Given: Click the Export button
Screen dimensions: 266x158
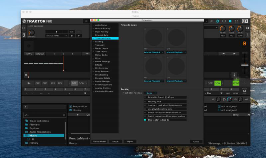Looking at the screenshot, I should click(130, 142).
